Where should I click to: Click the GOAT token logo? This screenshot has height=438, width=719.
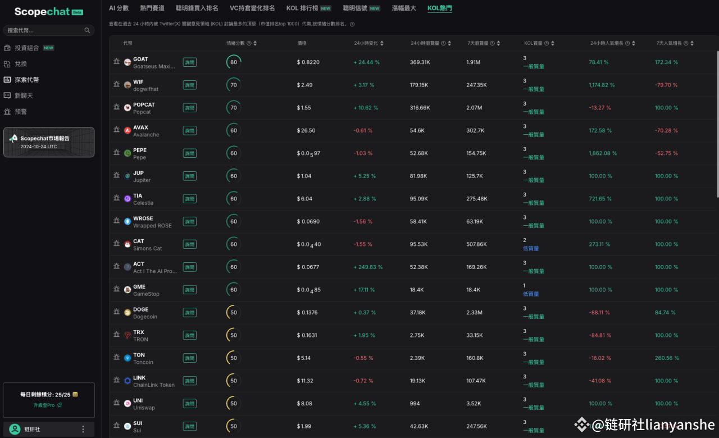(x=128, y=62)
